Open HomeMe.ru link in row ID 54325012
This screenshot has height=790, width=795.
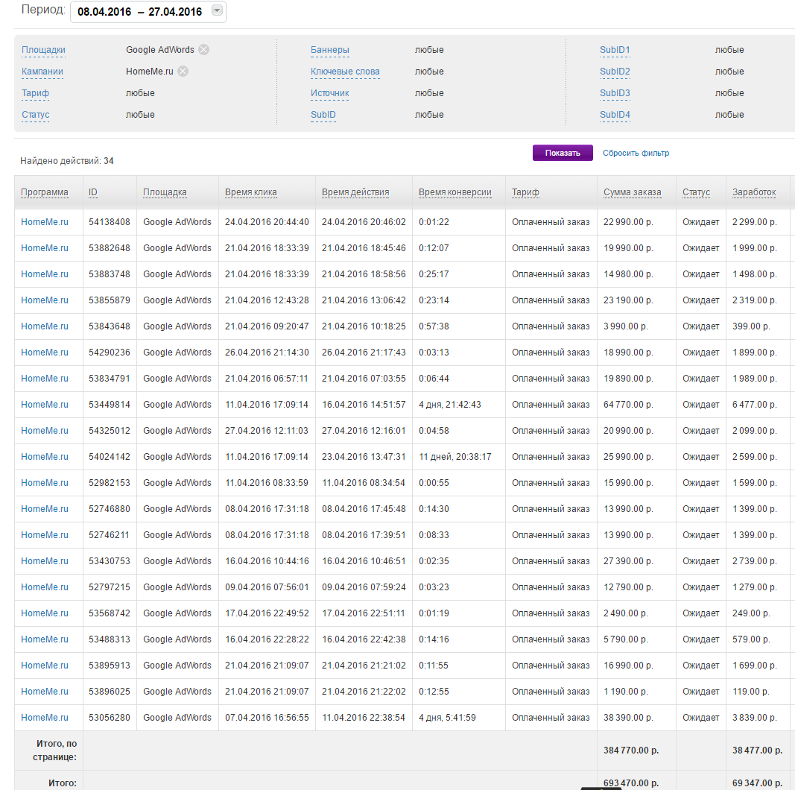coord(45,431)
